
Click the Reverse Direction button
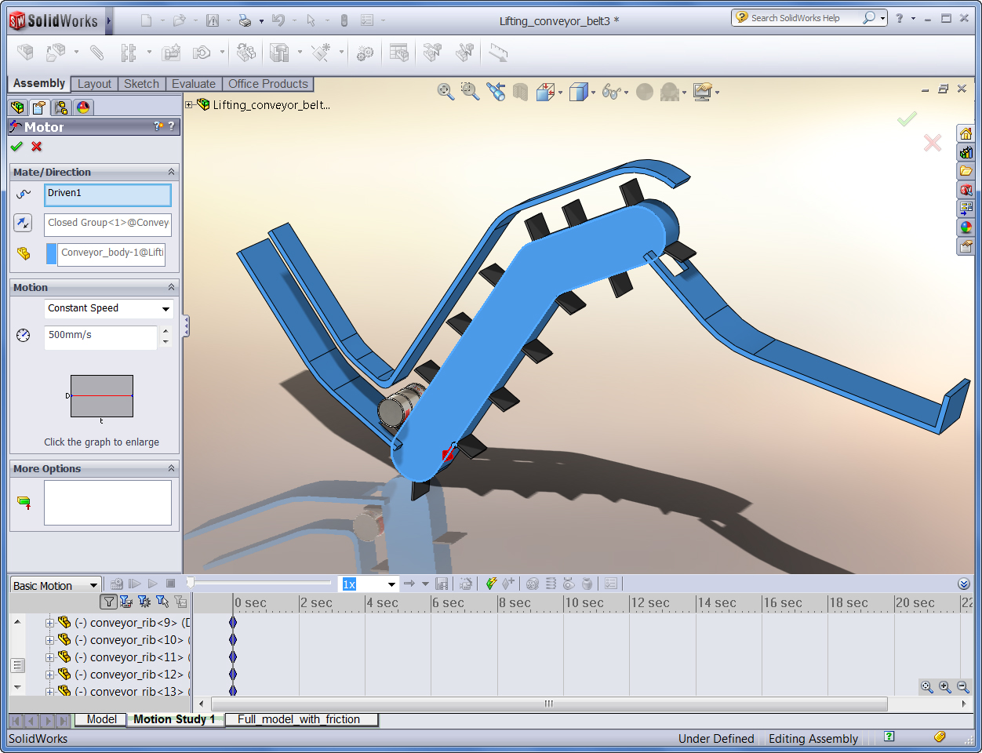coord(23,224)
